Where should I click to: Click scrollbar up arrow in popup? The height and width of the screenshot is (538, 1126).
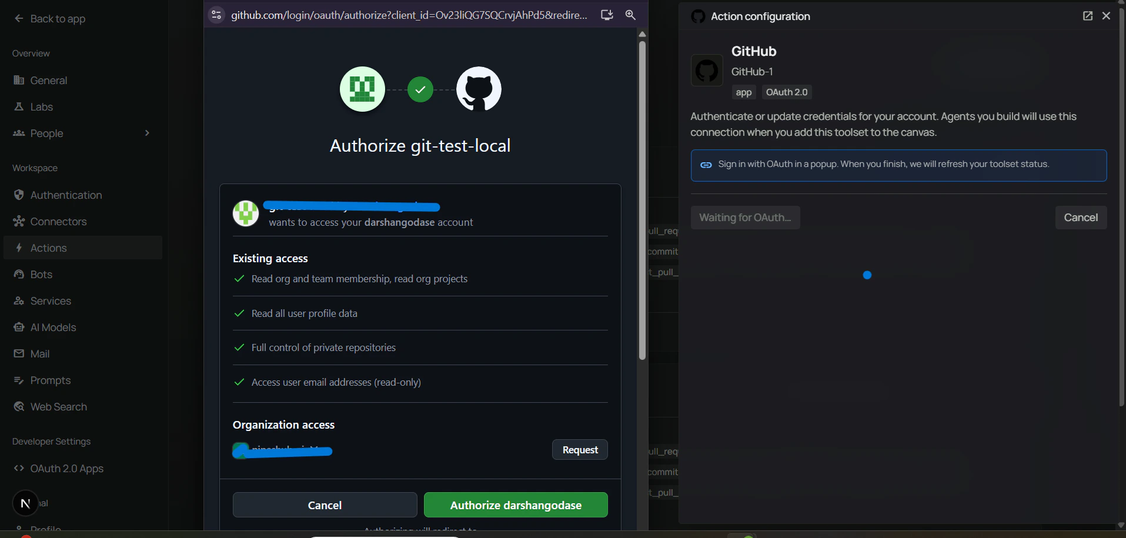[x=642, y=34]
